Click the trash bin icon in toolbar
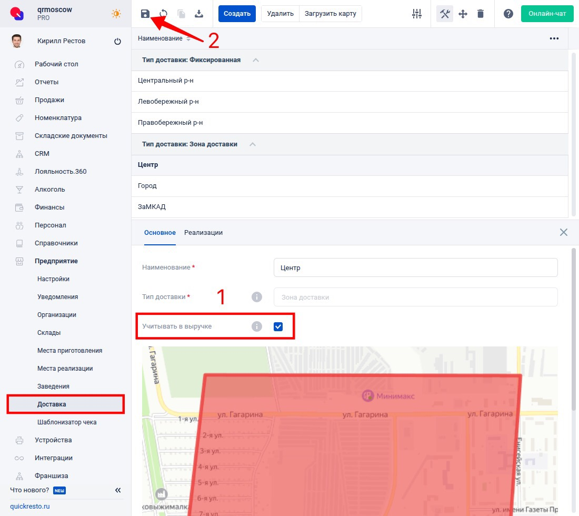Viewport: 579px width, 516px height. click(x=481, y=14)
